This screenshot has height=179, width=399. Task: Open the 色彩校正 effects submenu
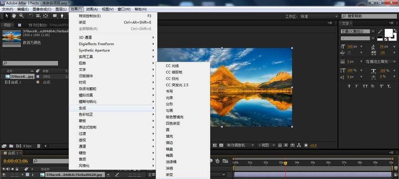pos(113,115)
